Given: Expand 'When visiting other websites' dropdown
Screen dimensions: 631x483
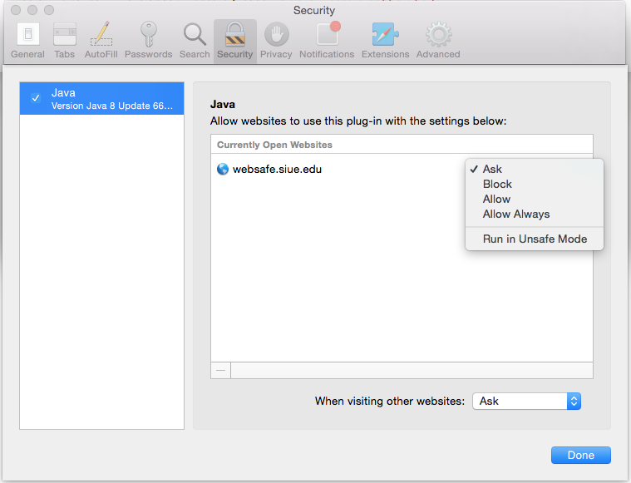Looking at the screenshot, I should 526,401.
